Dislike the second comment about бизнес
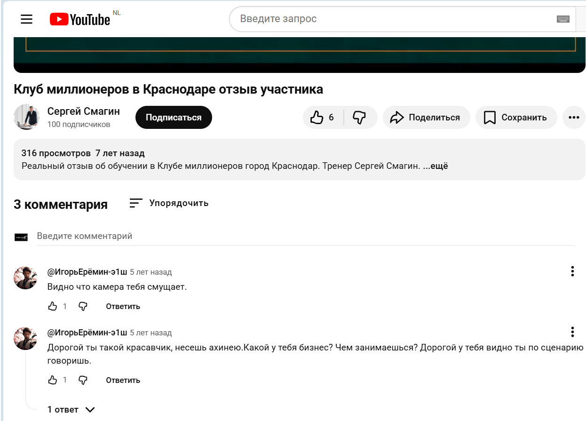Image resolution: width=586 pixels, height=421 pixels. (83, 380)
